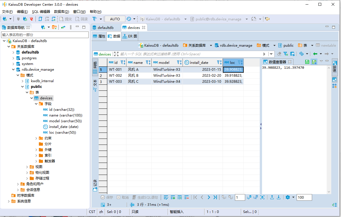Click the add row icon in bottom toolbar
The width and height of the screenshot is (341, 217).
coord(173,198)
